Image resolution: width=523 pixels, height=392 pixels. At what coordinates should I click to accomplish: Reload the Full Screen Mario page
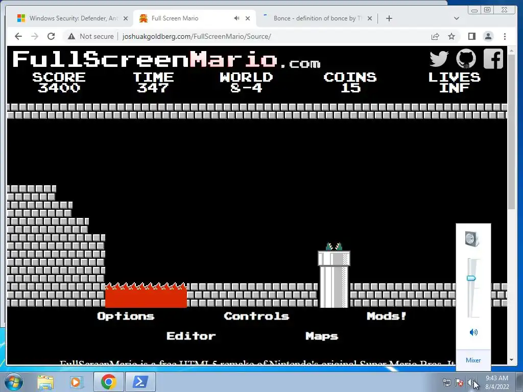coord(51,36)
